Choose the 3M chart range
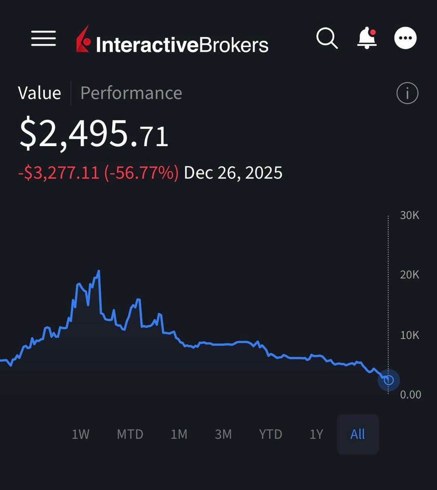This screenshot has height=490, width=437. tap(223, 434)
